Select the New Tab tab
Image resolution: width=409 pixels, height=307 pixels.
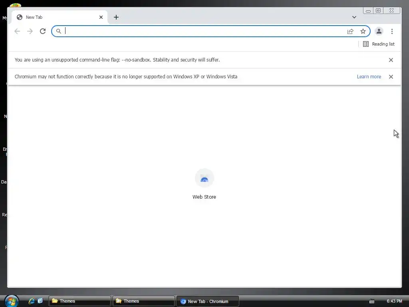pos(60,17)
